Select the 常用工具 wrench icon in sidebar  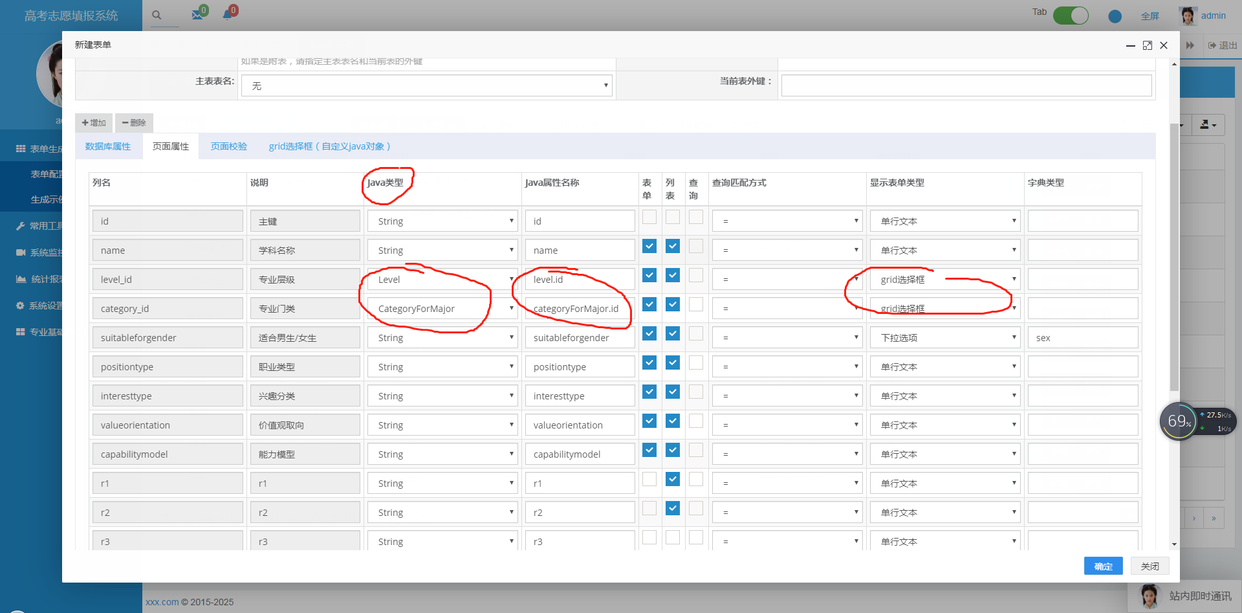tap(20, 225)
